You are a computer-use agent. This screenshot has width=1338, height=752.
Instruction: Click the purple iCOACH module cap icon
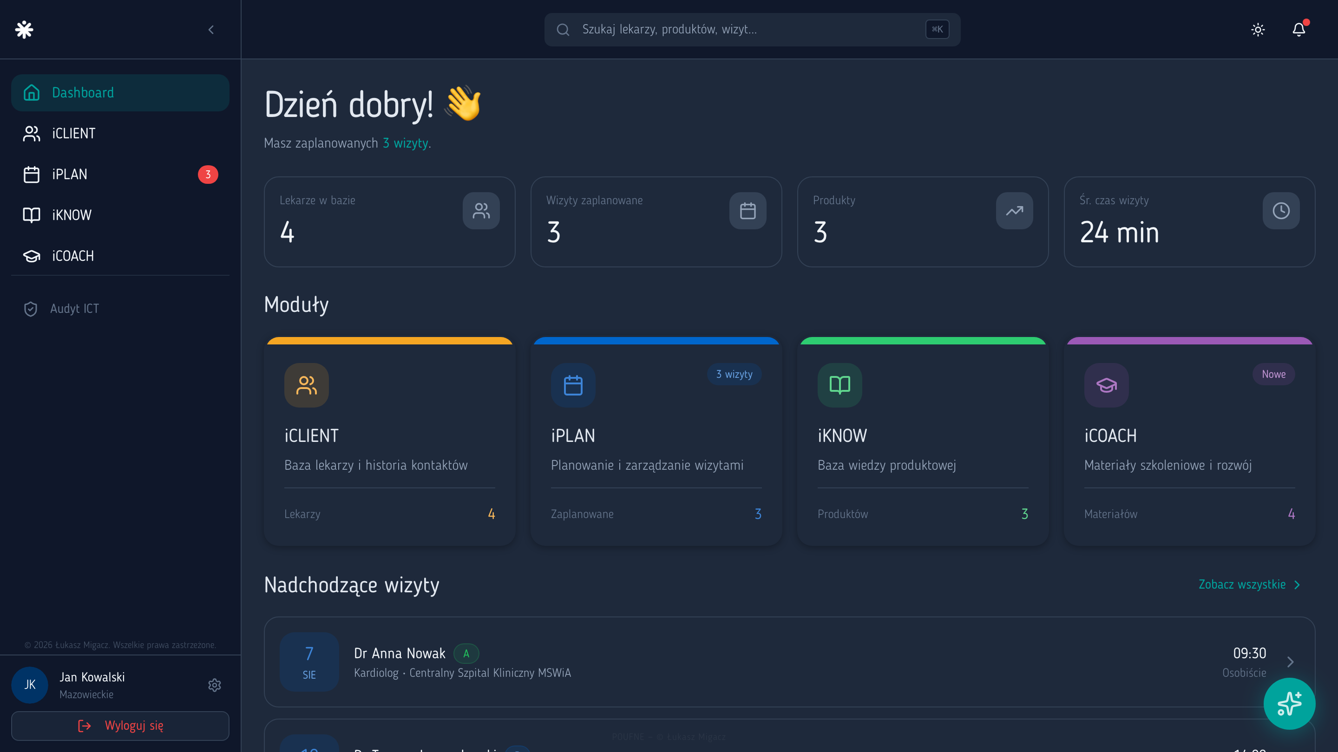point(1106,385)
